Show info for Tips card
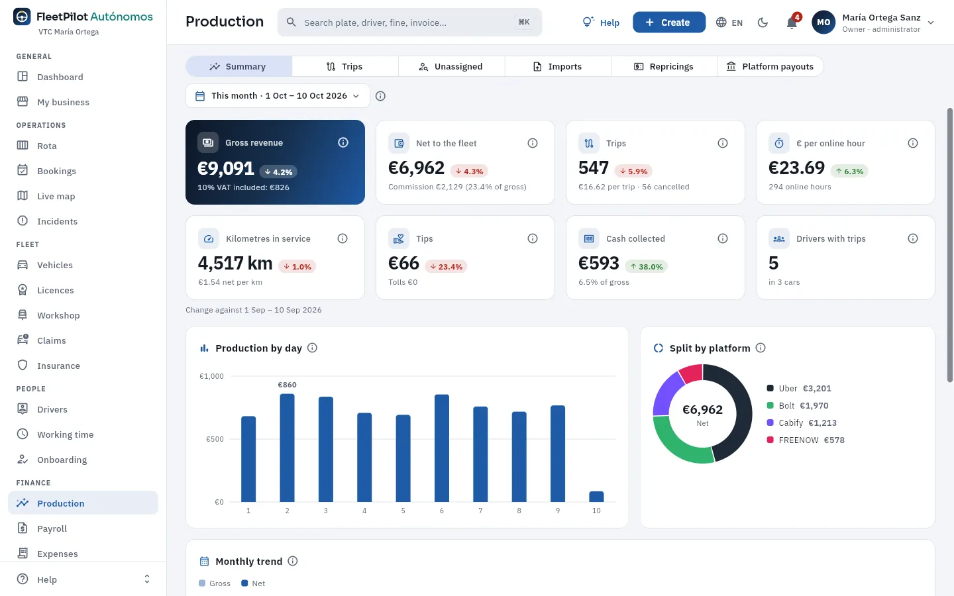The image size is (954, 596). click(x=533, y=238)
